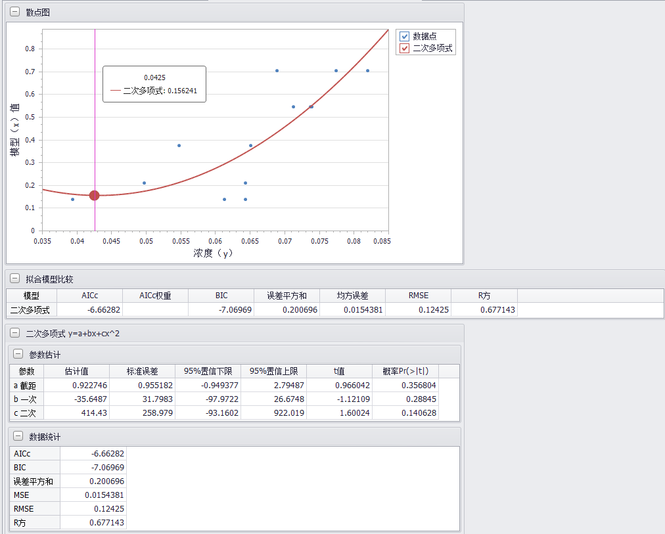Toggle the 二次多项式 legend checkbox
The image size is (665, 534).
click(405, 49)
